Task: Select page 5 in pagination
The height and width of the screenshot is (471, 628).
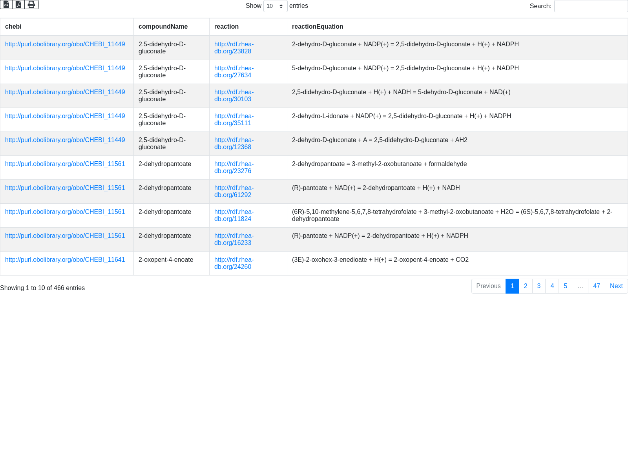Action: click(x=565, y=286)
